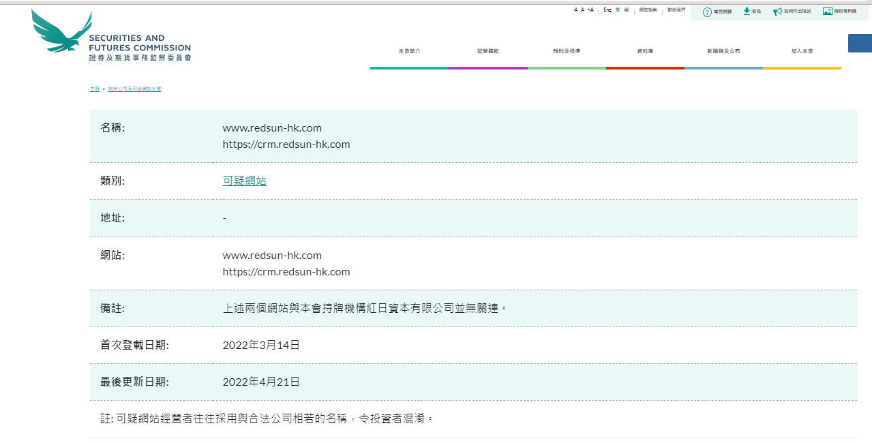Click the blue tab at right edge
This screenshot has height=443, width=872.
pos(860,43)
